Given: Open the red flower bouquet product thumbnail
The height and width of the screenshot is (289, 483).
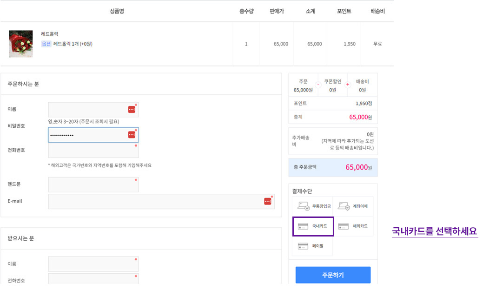Looking at the screenshot, I should pyautogui.click(x=21, y=44).
